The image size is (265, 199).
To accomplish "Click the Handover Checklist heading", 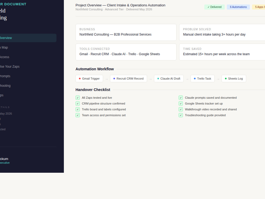I will [x=93, y=90].
